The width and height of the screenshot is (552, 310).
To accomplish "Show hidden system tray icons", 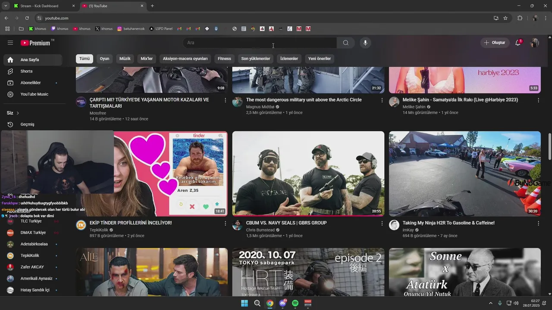I will coord(491,303).
